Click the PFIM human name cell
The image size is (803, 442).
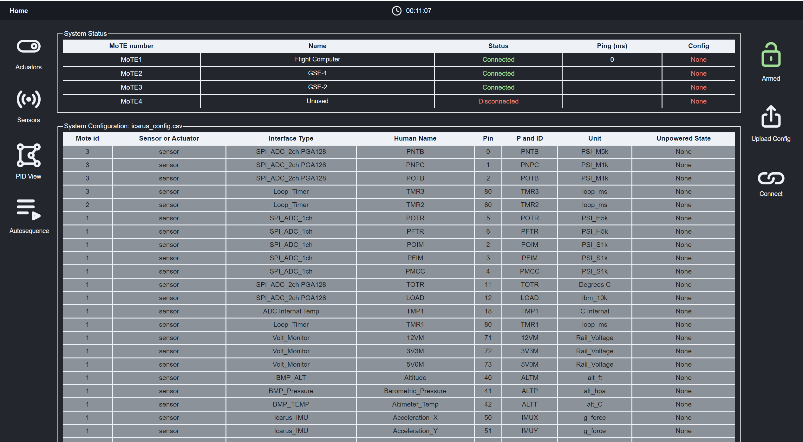[x=415, y=258]
